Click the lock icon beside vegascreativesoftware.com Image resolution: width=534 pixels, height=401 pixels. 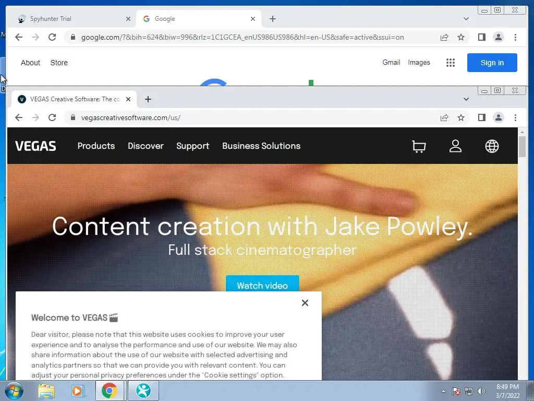point(72,117)
